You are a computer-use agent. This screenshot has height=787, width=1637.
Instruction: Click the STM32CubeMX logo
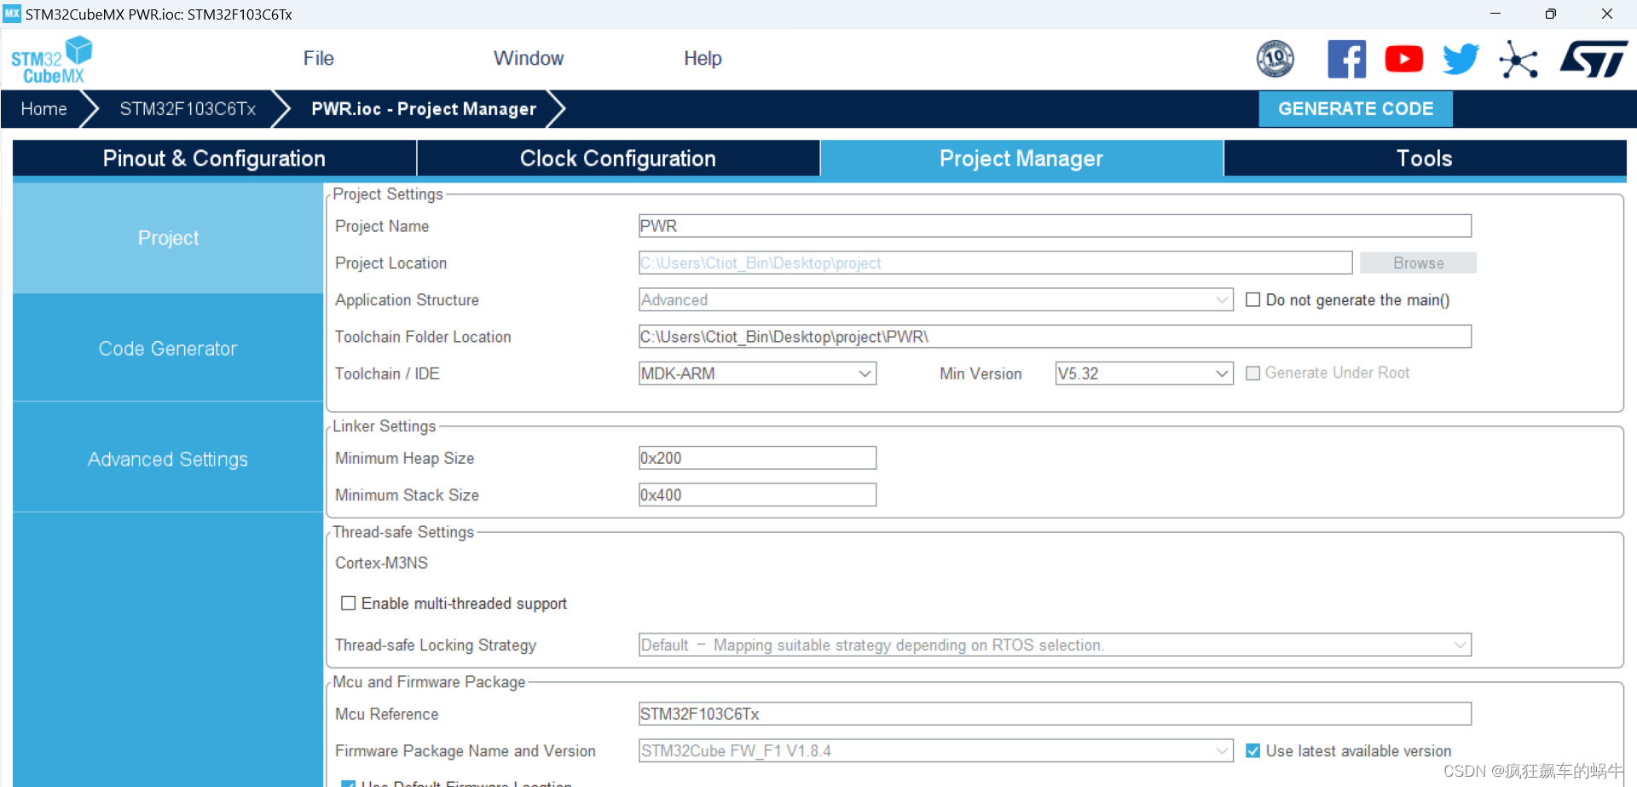coord(51,60)
